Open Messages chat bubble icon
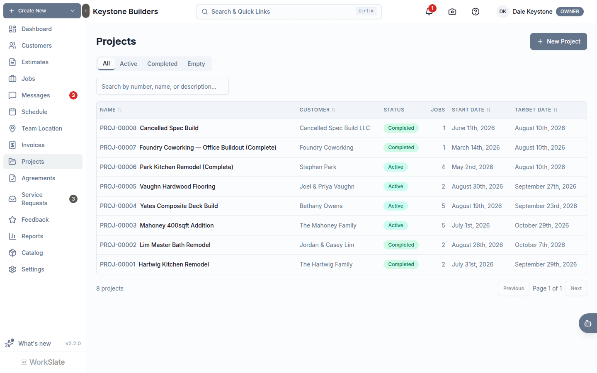The height and width of the screenshot is (373, 597). (12, 95)
